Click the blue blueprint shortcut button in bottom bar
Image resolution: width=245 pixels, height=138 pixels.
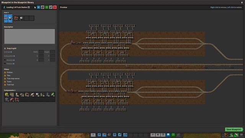[168, 135]
